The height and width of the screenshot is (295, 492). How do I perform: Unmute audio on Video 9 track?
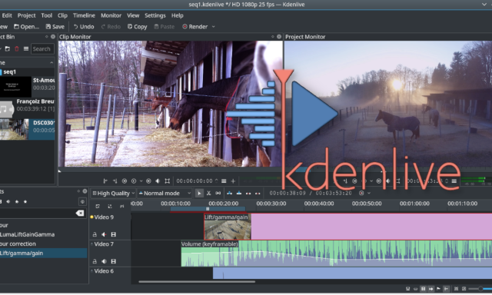pos(104,234)
